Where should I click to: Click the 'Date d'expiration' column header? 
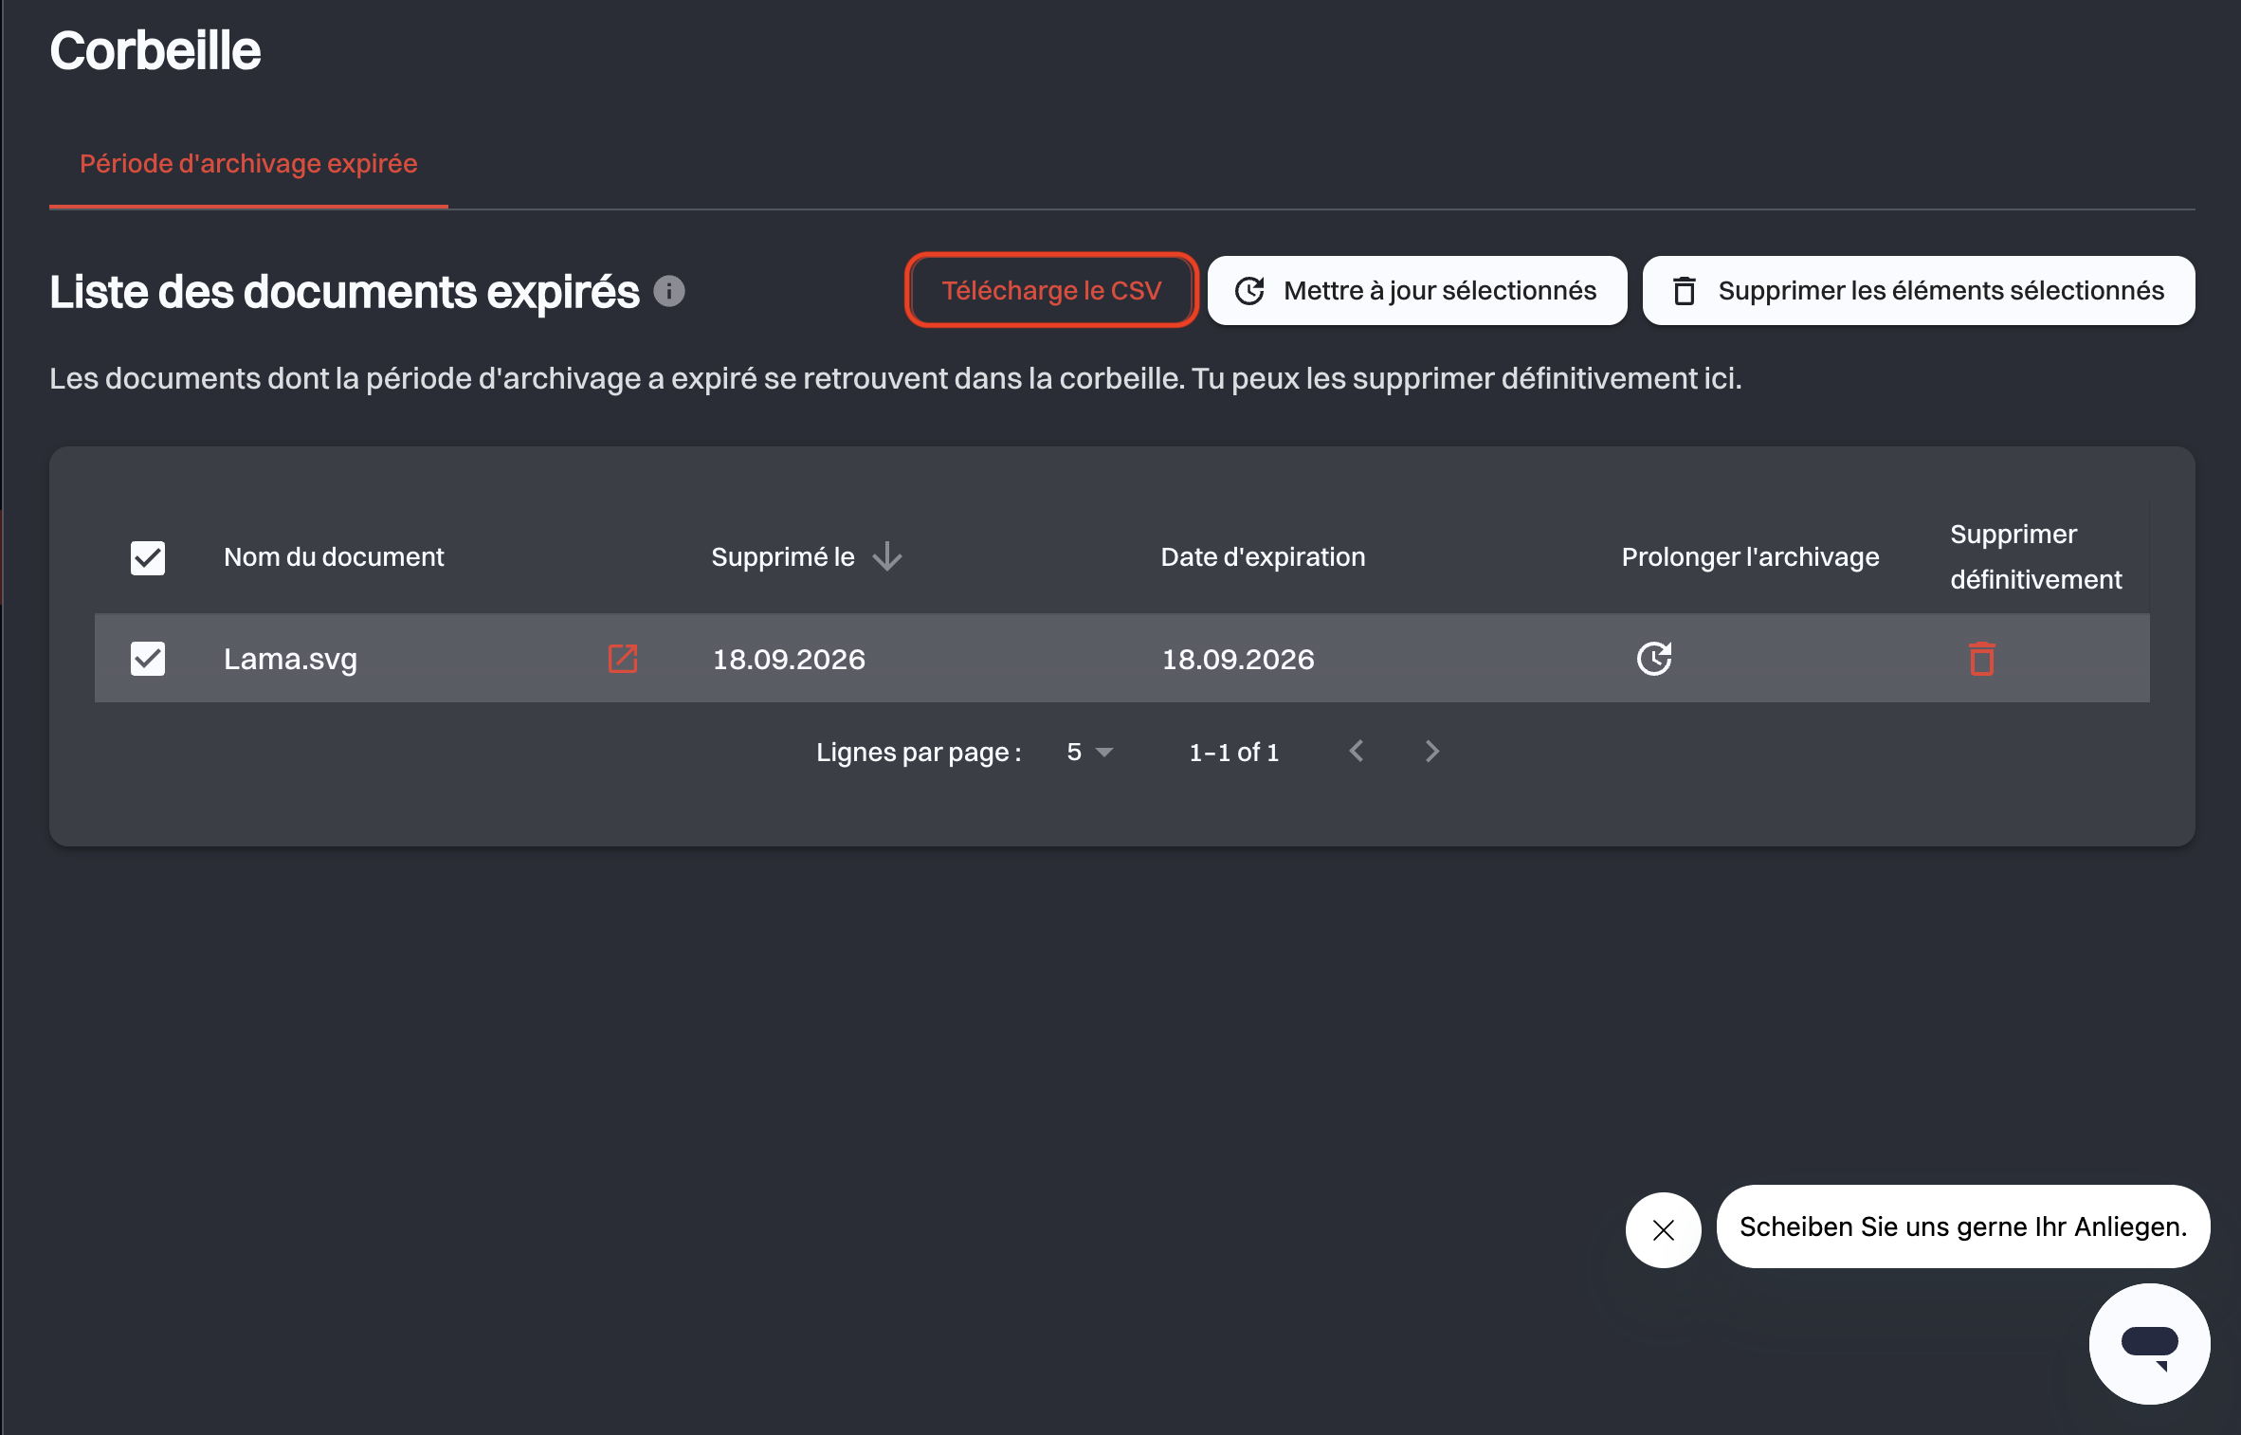(x=1263, y=557)
